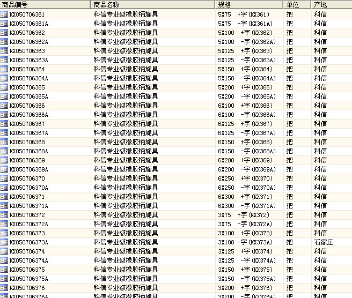Click the row icon for KX050706362

coord(4,33)
